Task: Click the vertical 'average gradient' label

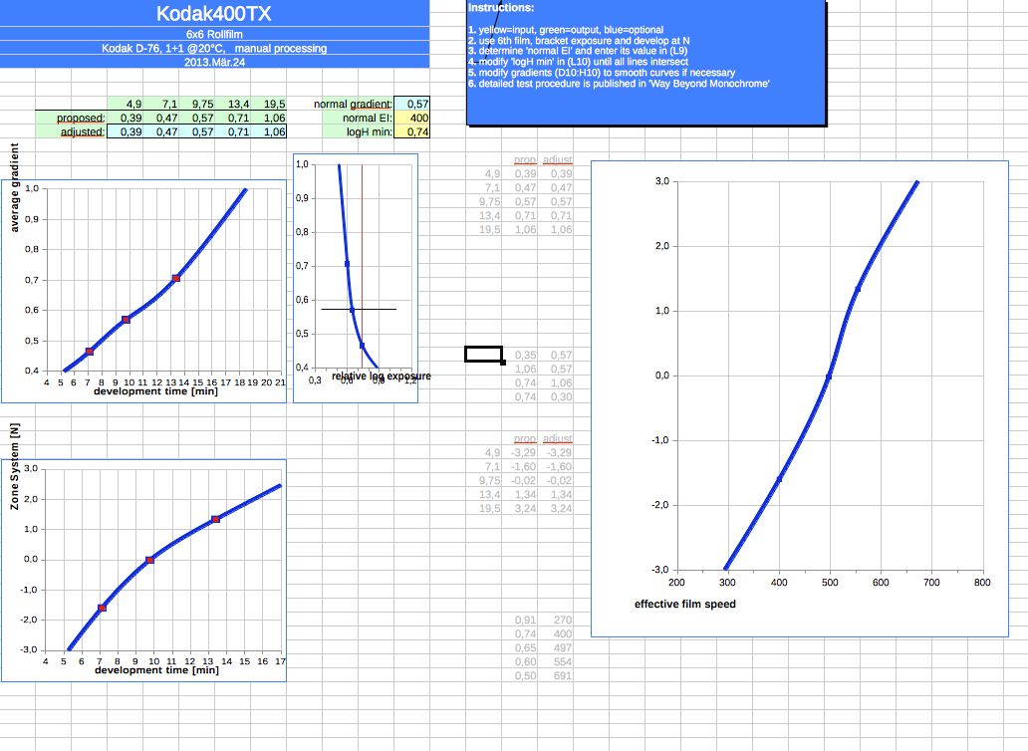Action: [x=14, y=187]
